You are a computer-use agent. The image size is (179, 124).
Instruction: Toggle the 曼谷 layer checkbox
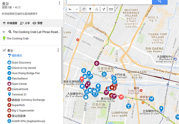click(4, 50)
